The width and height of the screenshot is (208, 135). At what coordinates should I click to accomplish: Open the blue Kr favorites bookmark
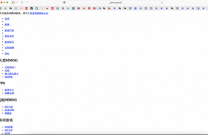68,8
